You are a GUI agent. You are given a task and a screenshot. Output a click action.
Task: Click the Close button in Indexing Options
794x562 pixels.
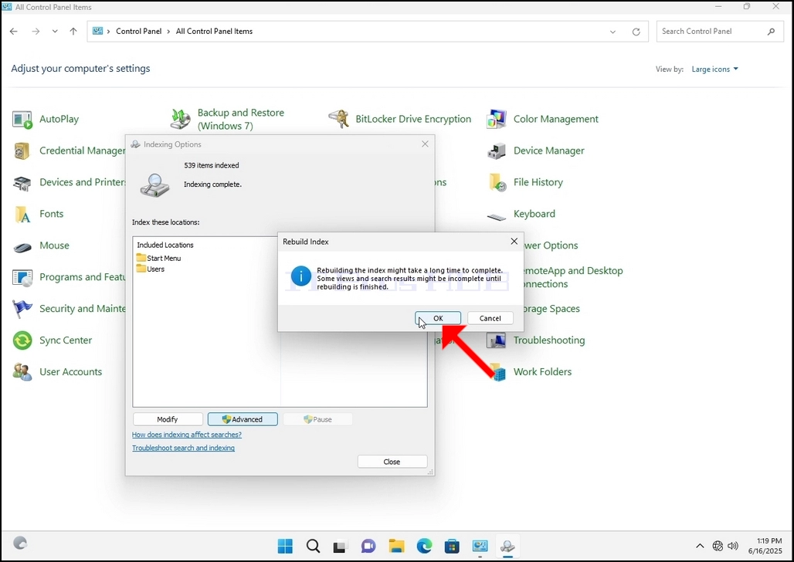coord(392,462)
